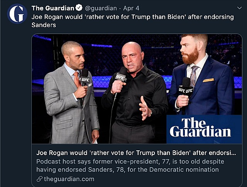Click the tweet text about Joe Rogan

[132, 21]
